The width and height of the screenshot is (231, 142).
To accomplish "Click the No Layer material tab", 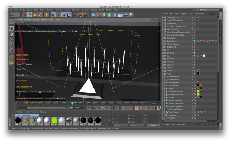I will click(27, 115).
